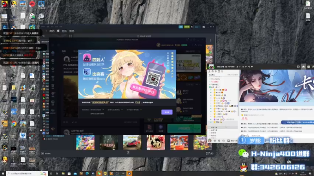Open the dark horror game thumbnail in Steam
The image size is (314, 176).
point(109,142)
